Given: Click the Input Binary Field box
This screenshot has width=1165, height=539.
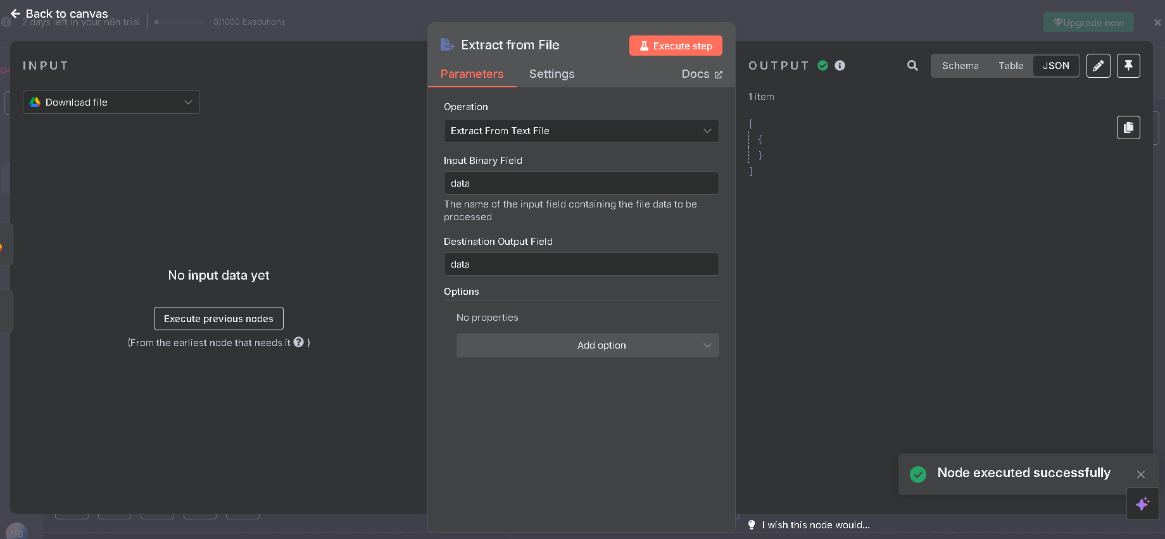Looking at the screenshot, I should point(581,183).
